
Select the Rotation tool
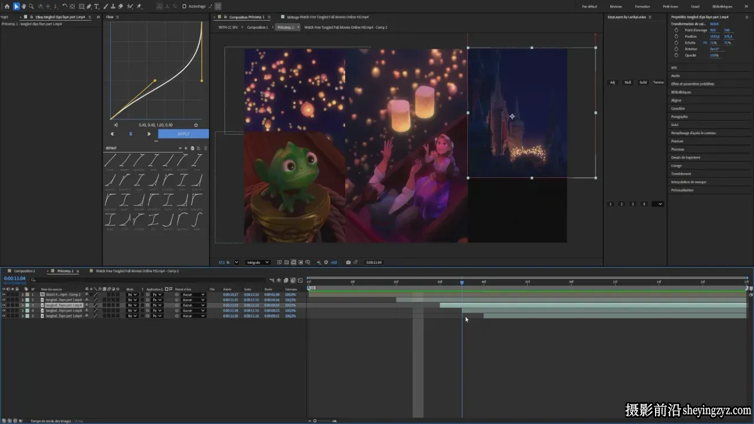pos(64,6)
